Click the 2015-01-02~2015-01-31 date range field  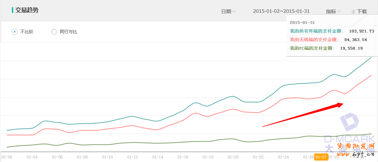pyautogui.click(x=281, y=11)
